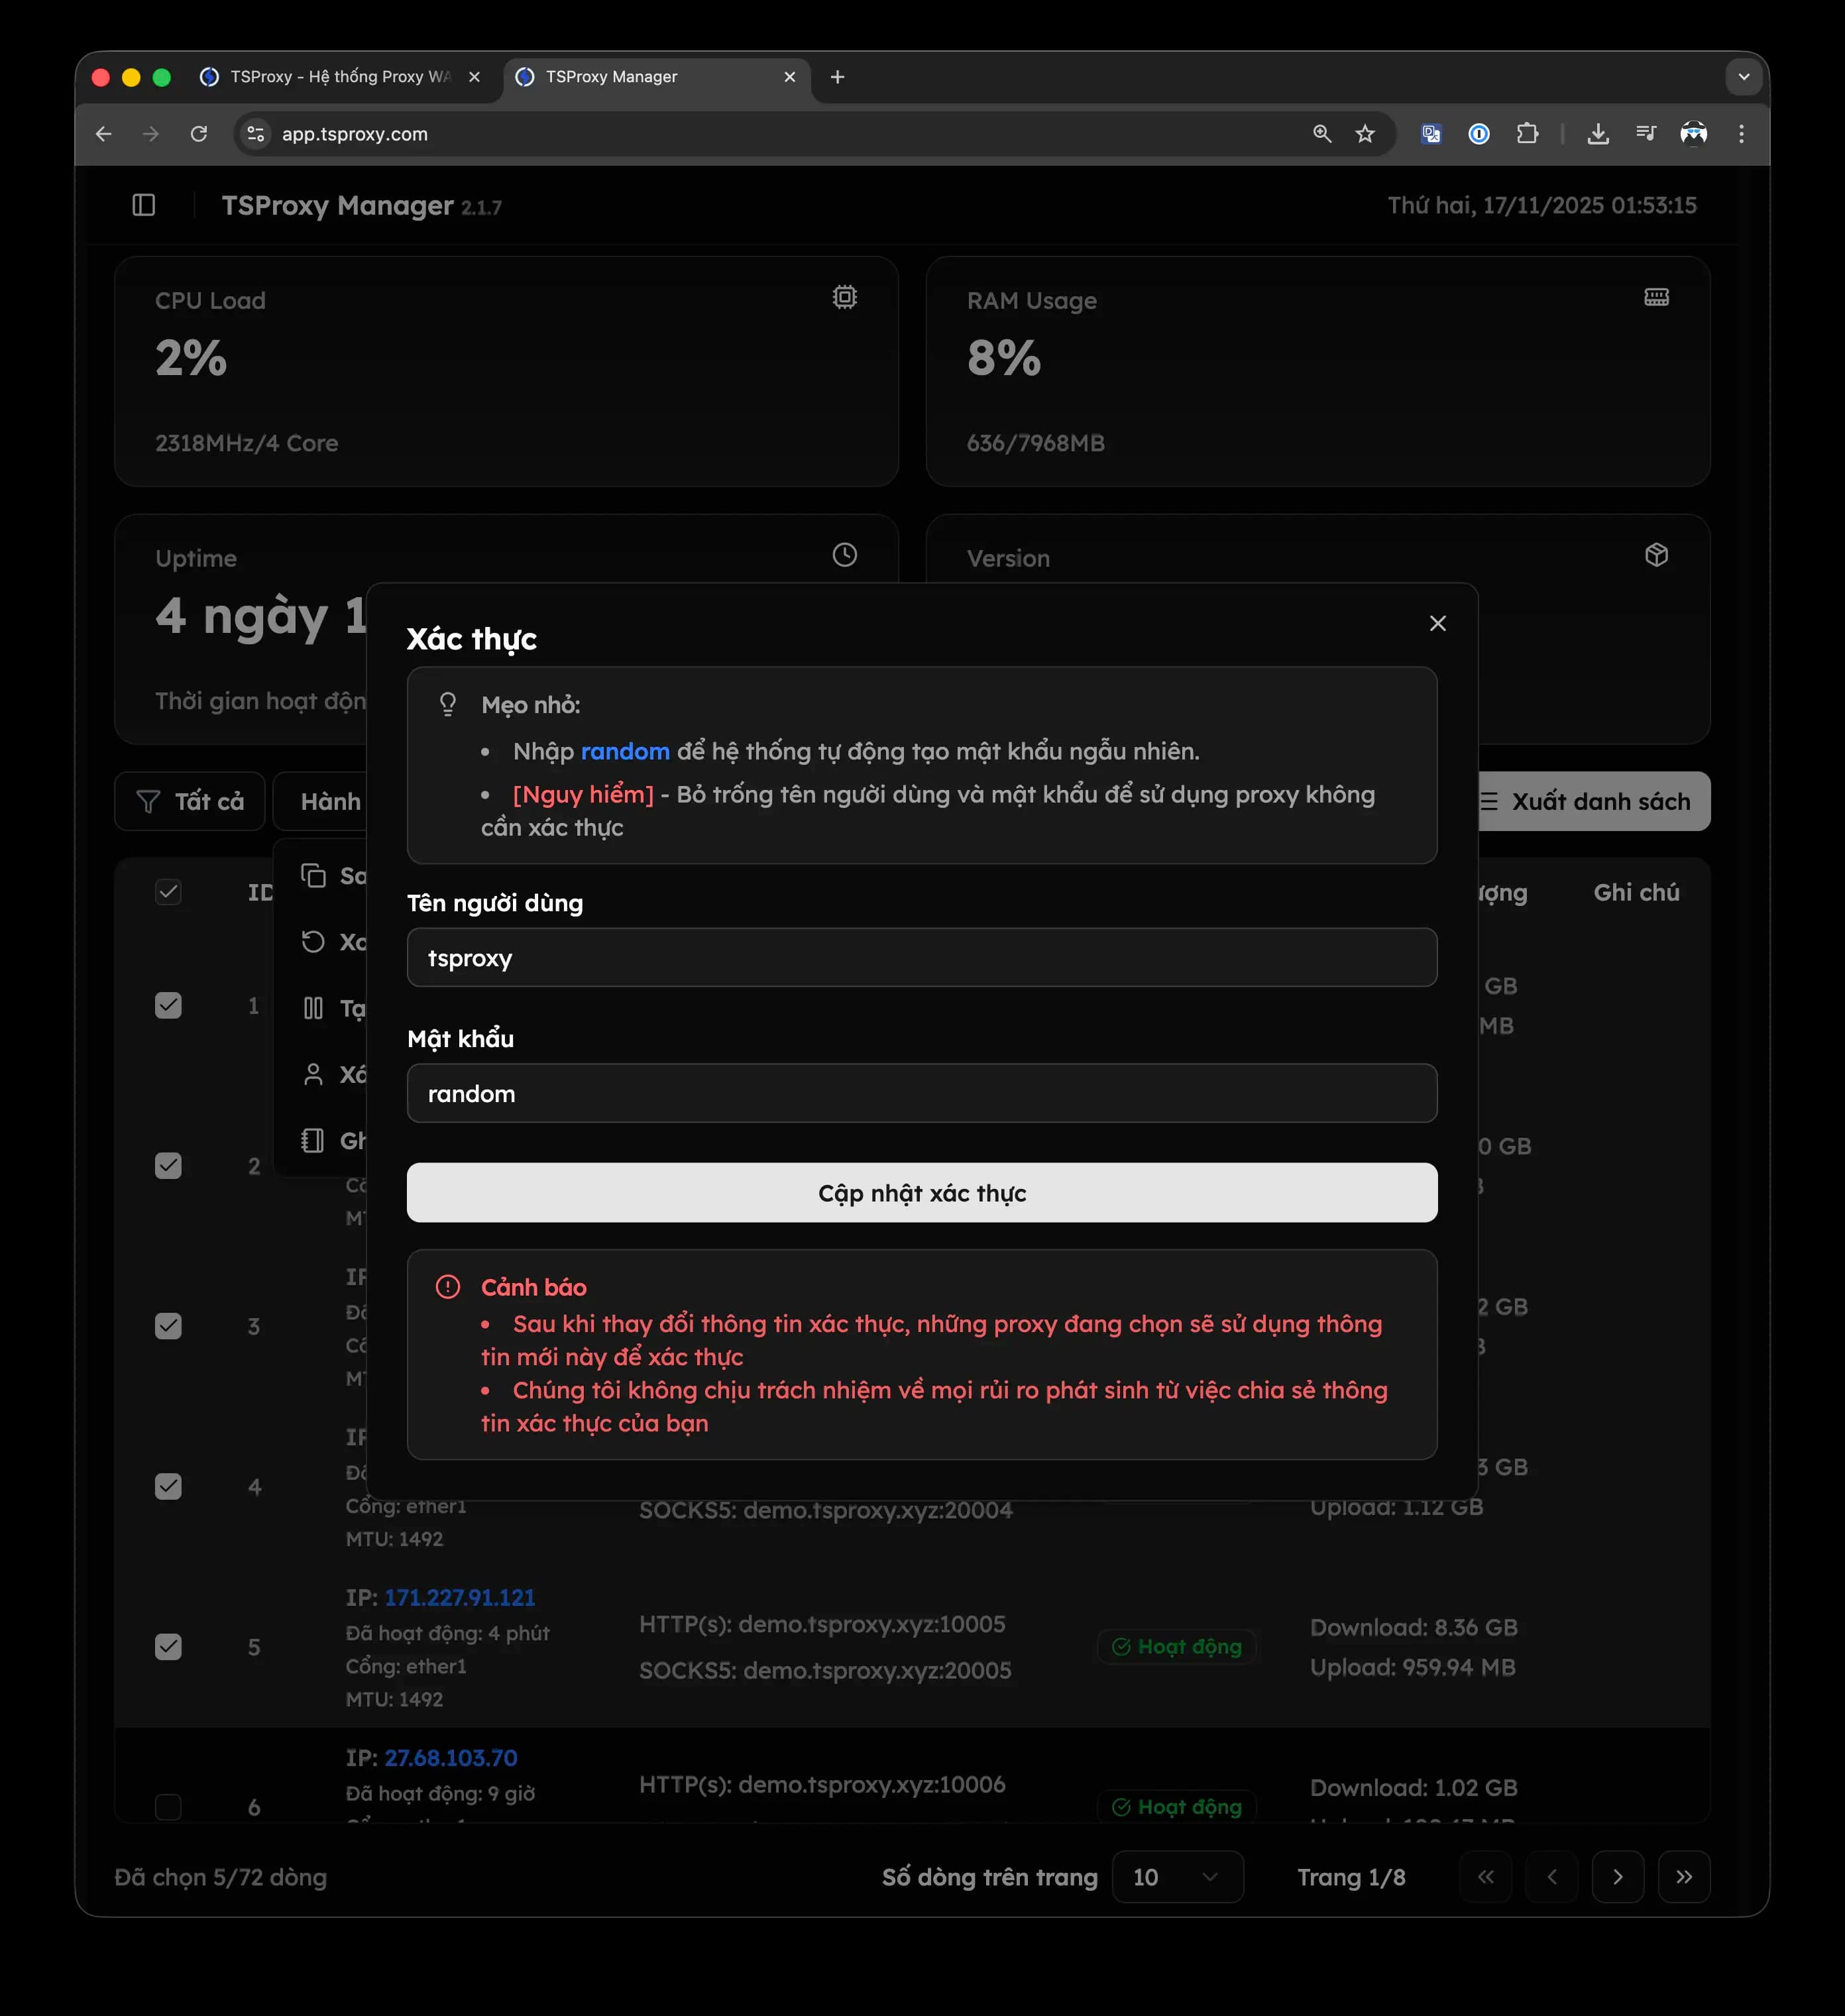
Task: Click the blue word random in the tips
Action: (x=625, y=751)
